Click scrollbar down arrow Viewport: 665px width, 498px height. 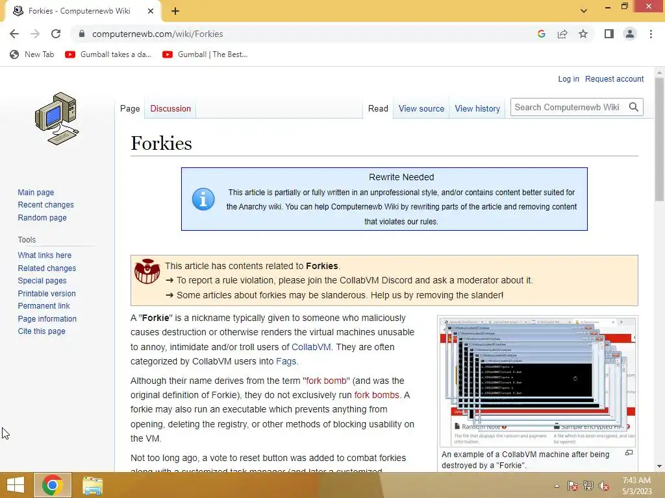coord(659,466)
